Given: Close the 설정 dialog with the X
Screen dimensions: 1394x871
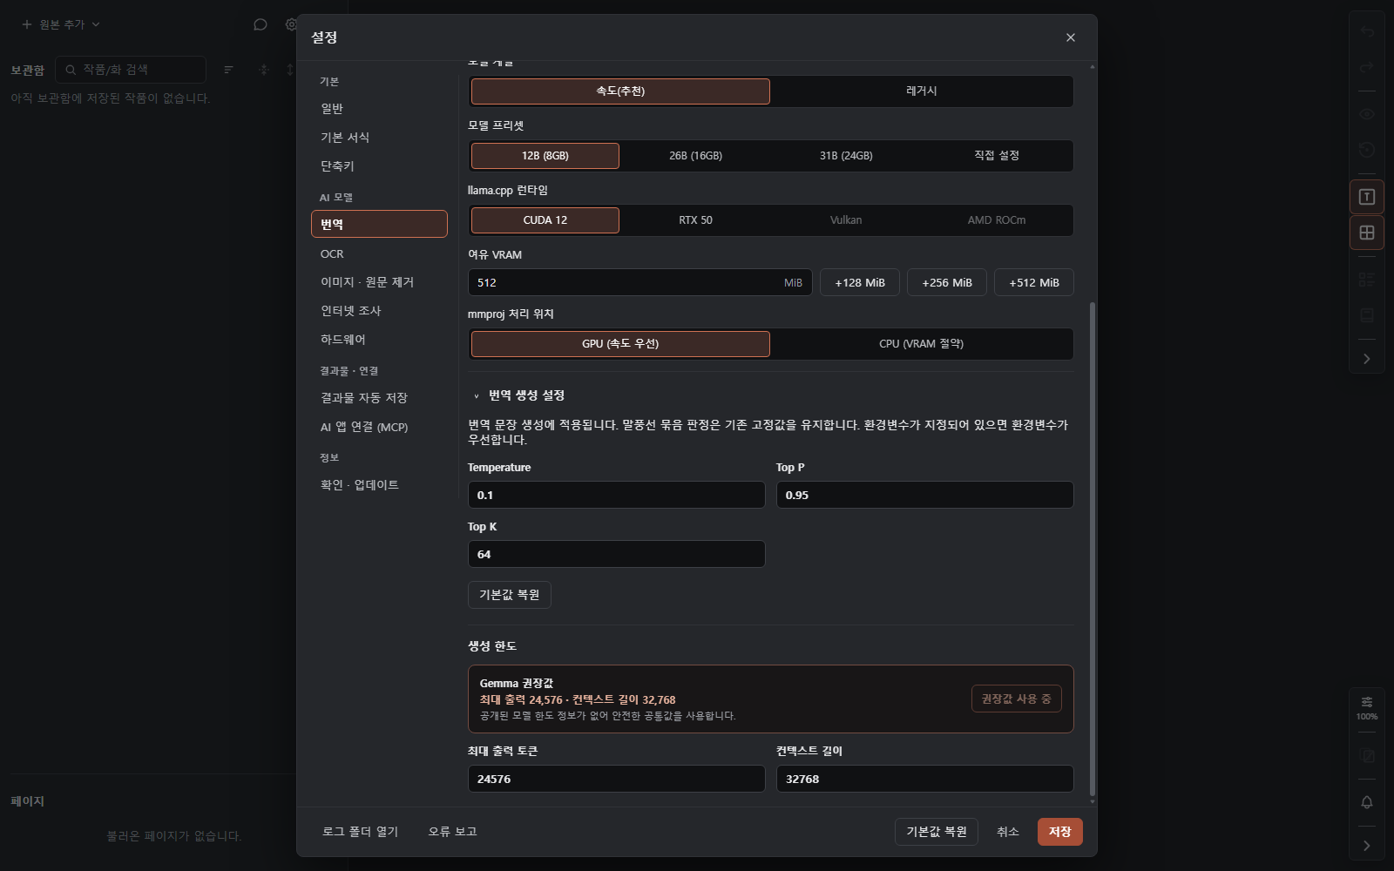Looking at the screenshot, I should 1071,37.
